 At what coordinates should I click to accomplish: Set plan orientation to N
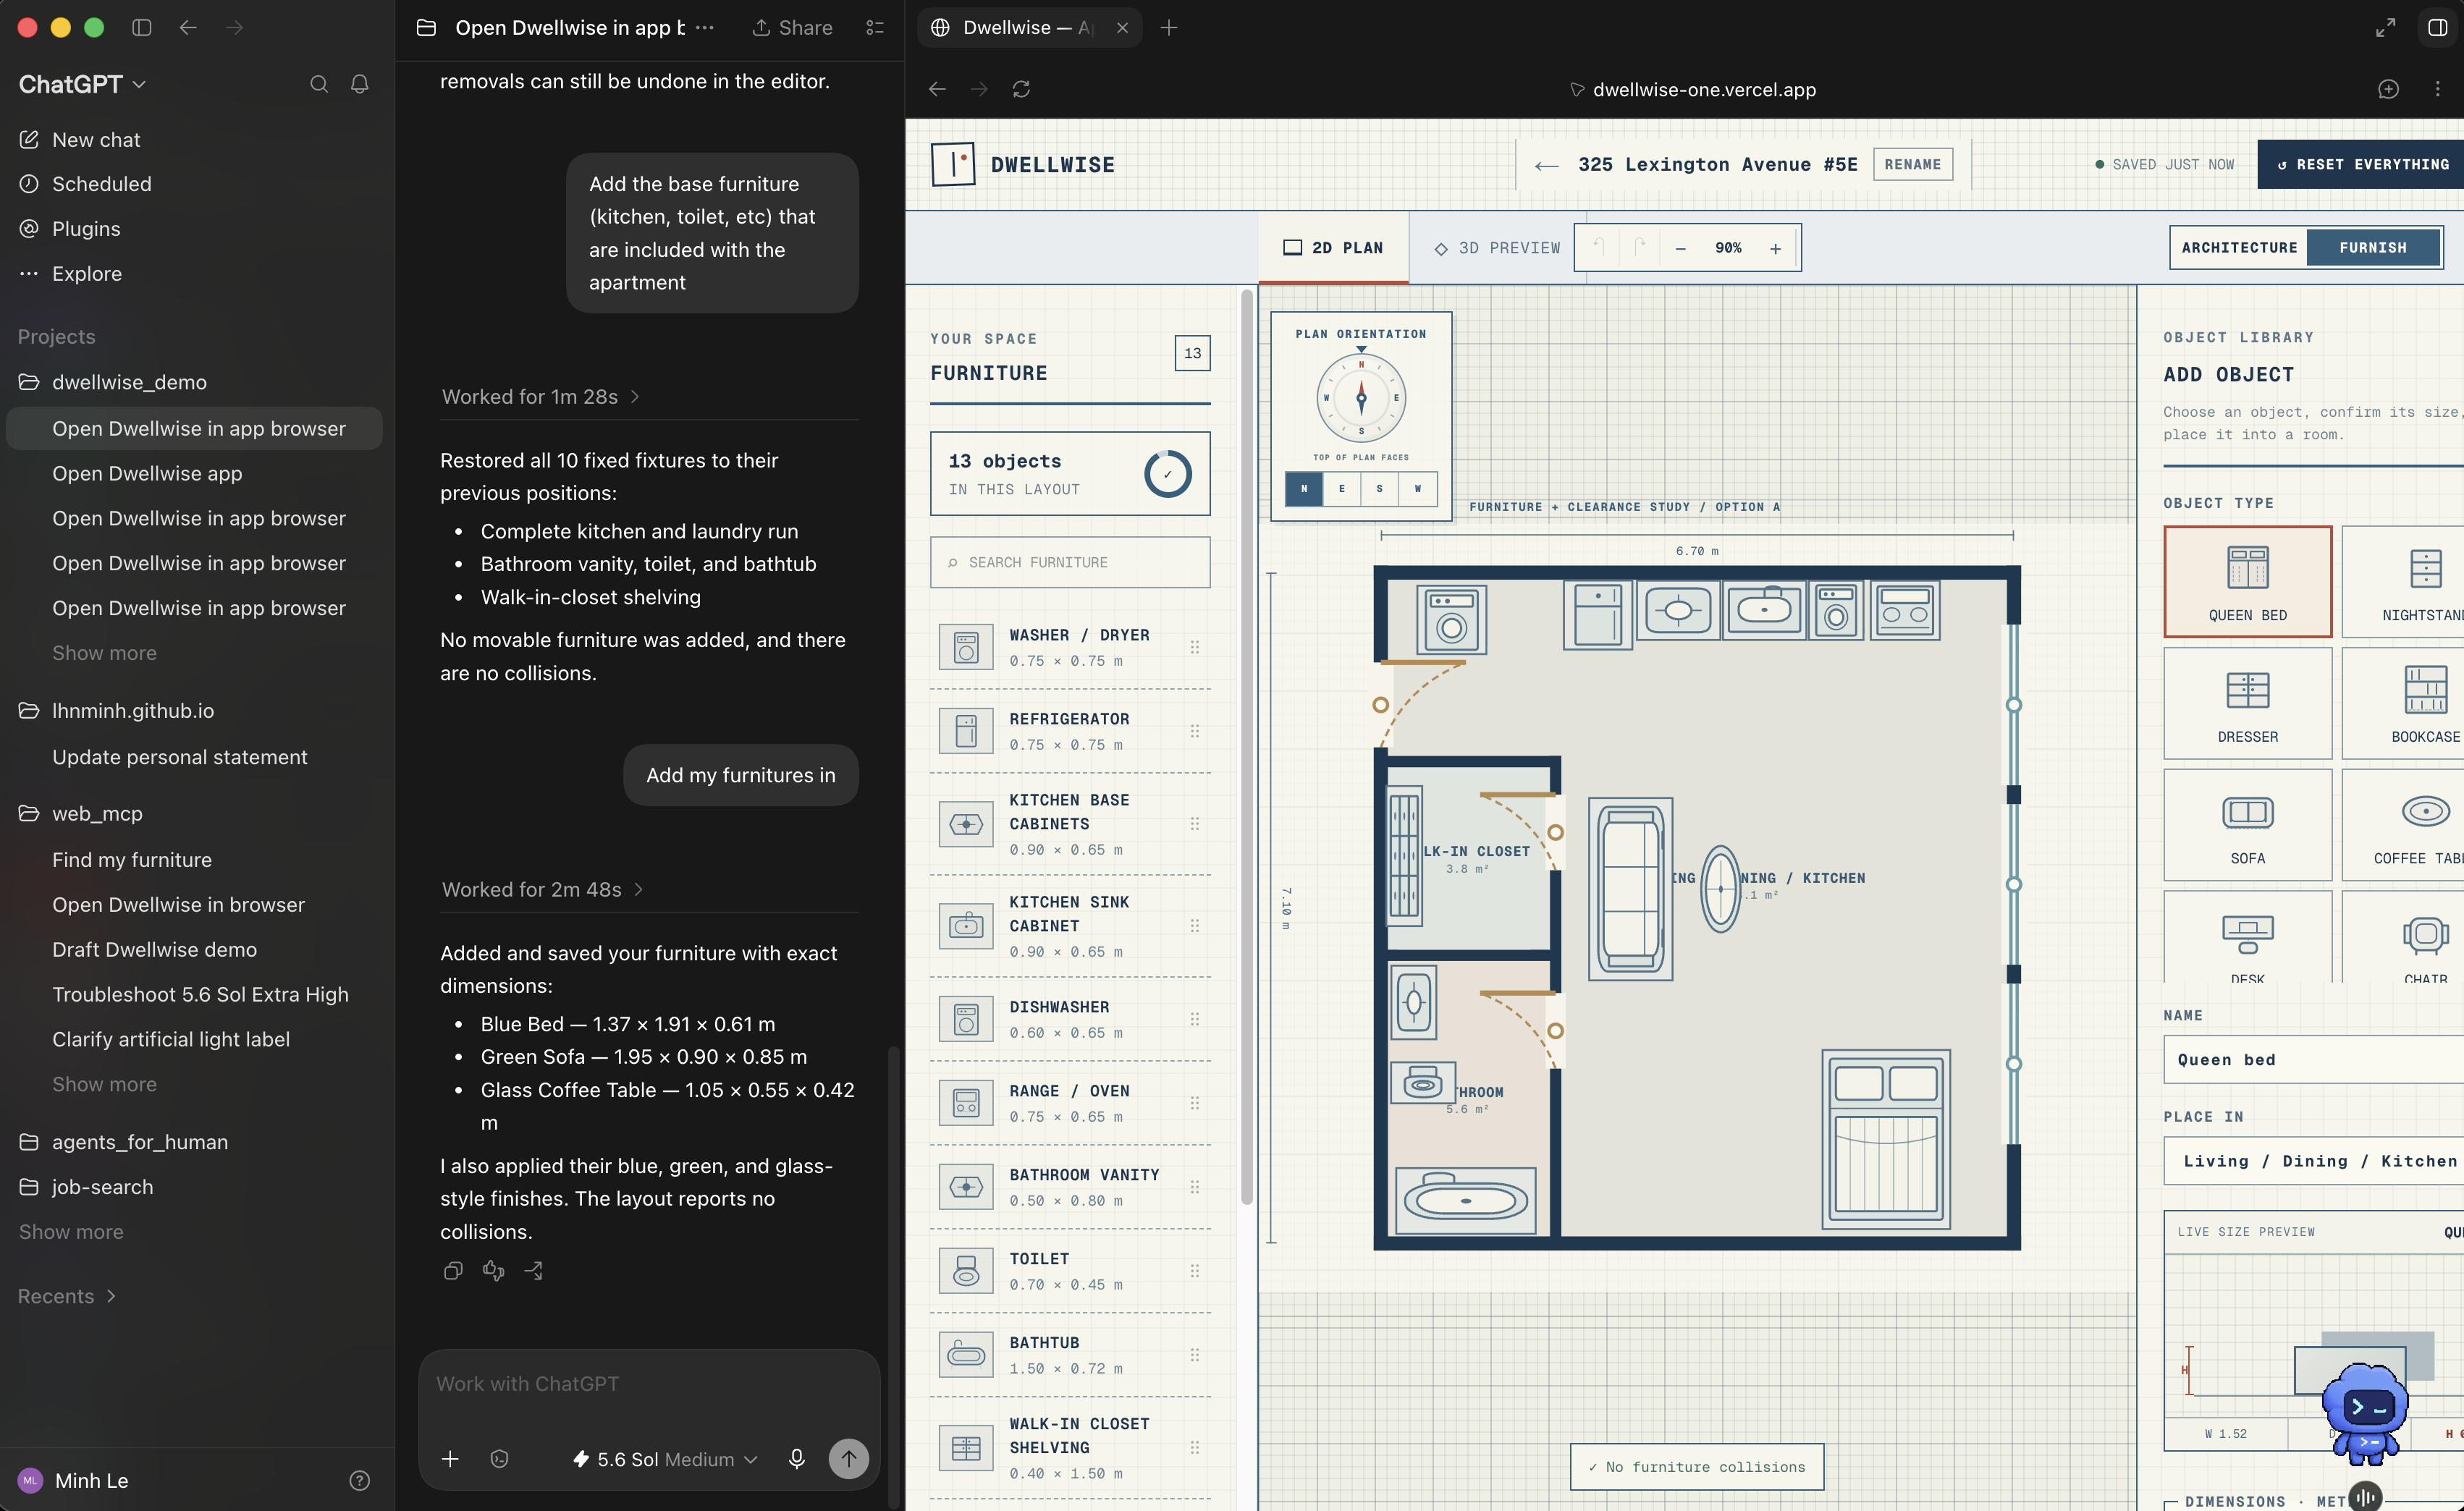click(x=1304, y=489)
